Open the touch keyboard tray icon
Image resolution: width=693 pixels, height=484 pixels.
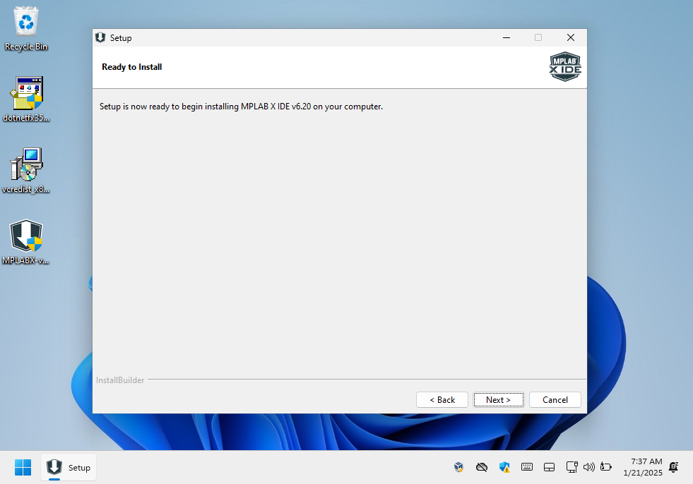coord(527,467)
